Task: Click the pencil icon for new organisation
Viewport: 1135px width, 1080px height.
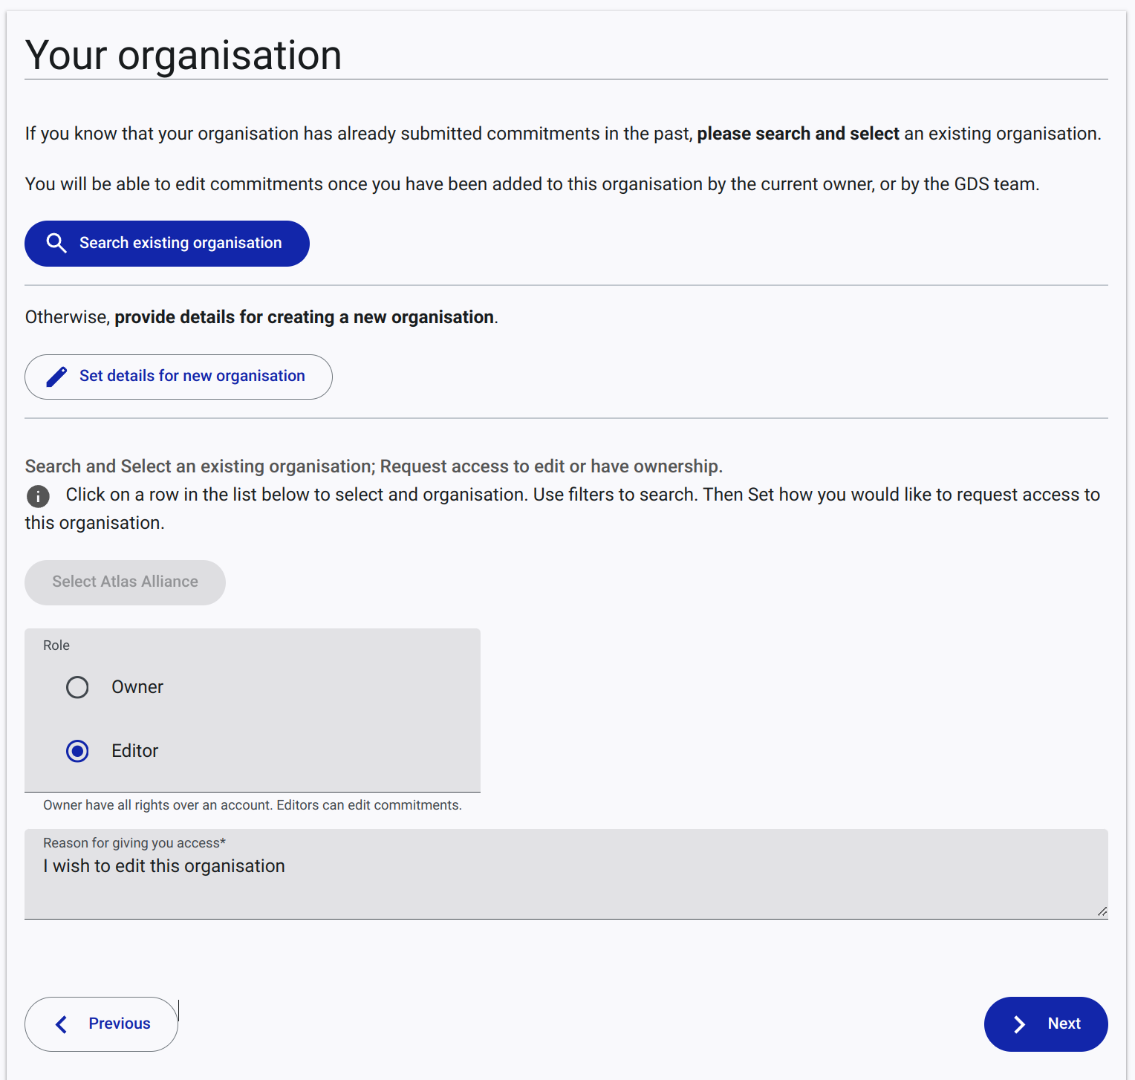Action: (56, 377)
